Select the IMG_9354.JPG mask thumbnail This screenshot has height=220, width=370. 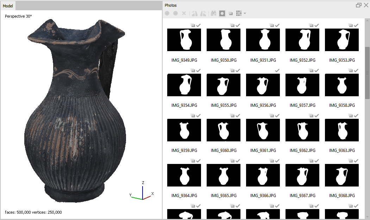click(184, 85)
